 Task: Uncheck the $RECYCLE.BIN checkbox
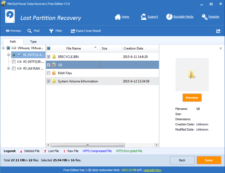[49, 57]
